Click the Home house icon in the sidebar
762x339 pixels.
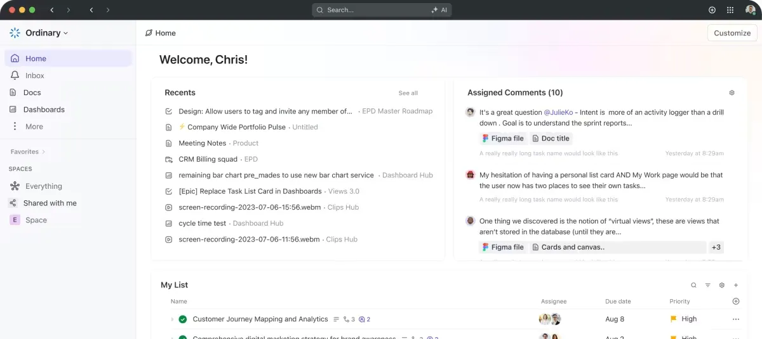click(x=15, y=58)
